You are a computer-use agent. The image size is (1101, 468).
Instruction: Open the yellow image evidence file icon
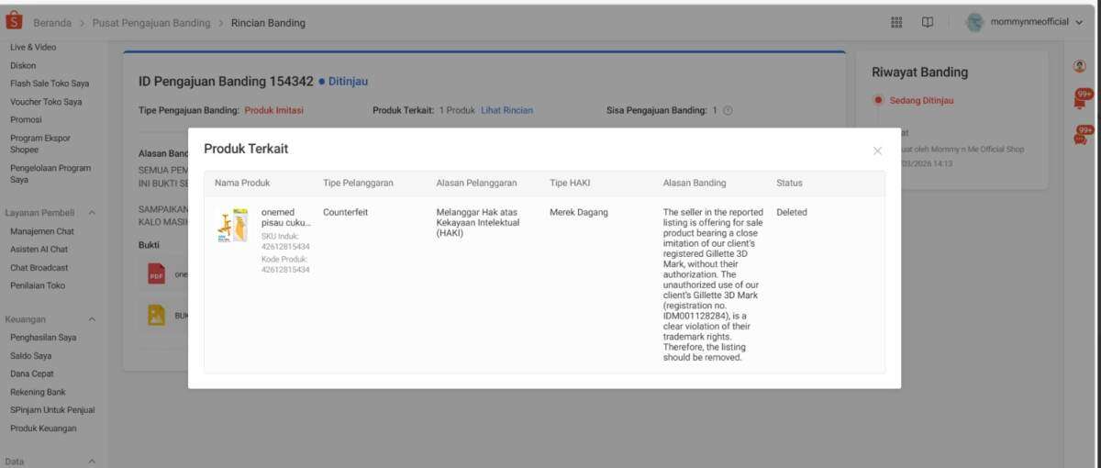coord(157,315)
